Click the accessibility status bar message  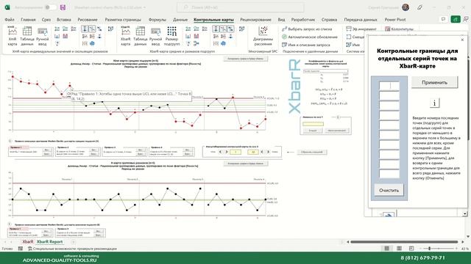tap(72, 249)
